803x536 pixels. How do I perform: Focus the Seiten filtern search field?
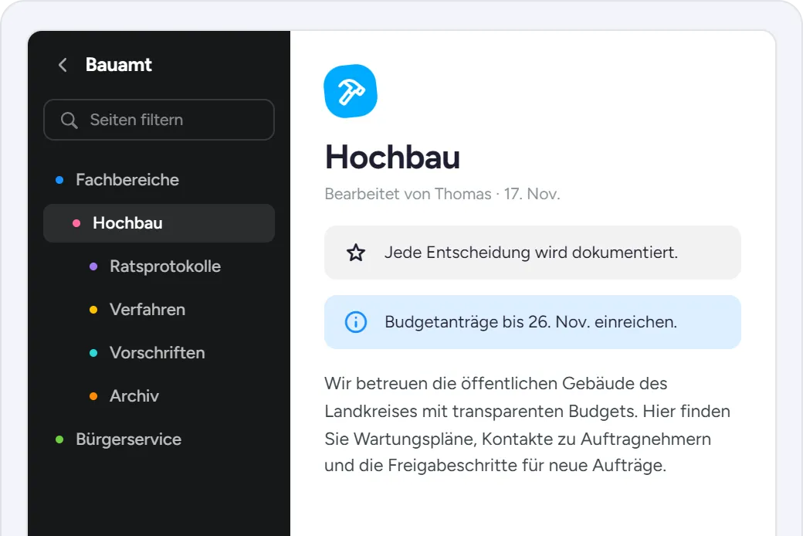[x=159, y=120]
